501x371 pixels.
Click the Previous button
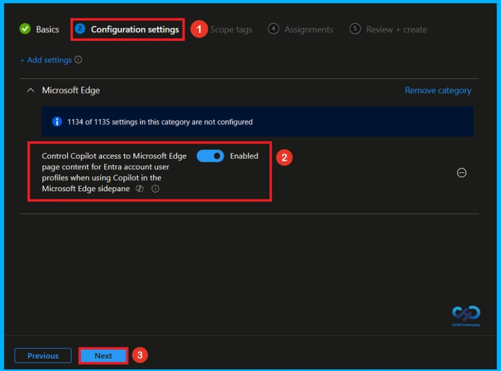43,356
